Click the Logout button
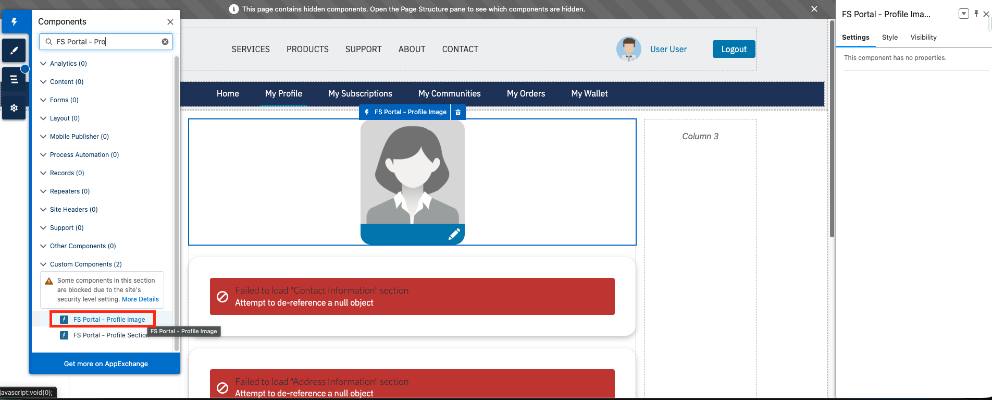The width and height of the screenshot is (992, 400). (x=734, y=49)
